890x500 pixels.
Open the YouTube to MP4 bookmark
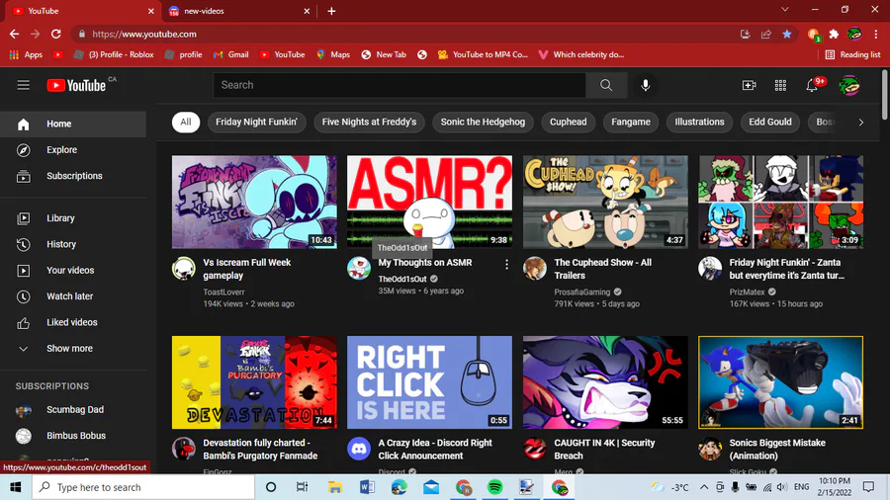[483, 54]
